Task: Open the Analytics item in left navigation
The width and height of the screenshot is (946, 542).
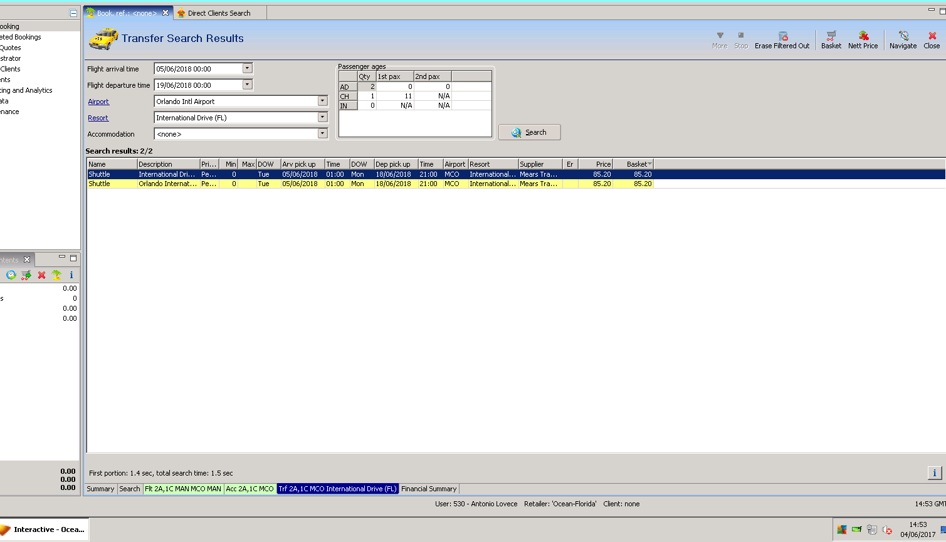Action: (26, 90)
